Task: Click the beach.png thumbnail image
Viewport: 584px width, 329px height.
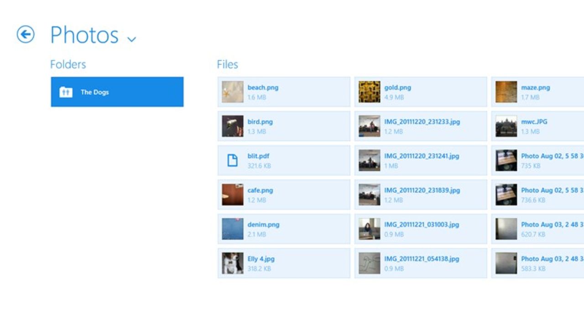Action: (x=232, y=91)
